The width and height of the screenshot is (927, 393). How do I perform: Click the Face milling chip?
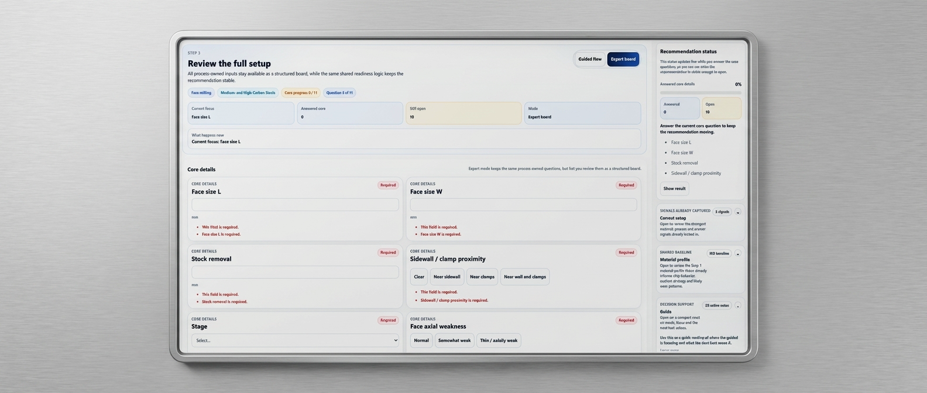point(201,92)
